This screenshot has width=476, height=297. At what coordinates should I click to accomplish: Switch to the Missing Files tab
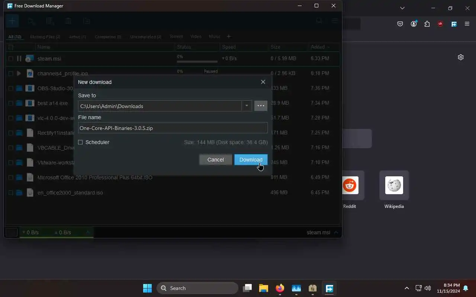(45, 37)
